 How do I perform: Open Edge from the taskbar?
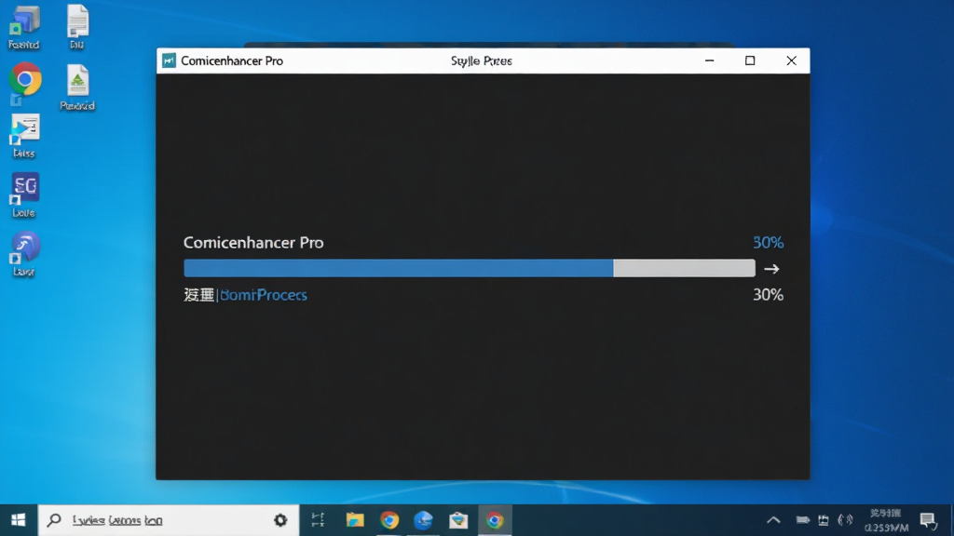[x=424, y=520]
